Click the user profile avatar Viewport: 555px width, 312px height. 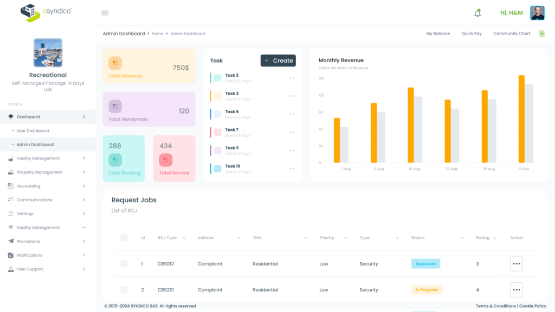click(x=537, y=13)
